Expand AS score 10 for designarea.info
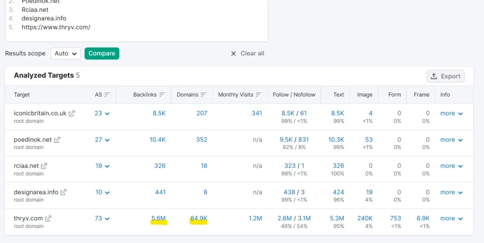Image resolution: width=484 pixels, height=243 pixels. [102, 192]
